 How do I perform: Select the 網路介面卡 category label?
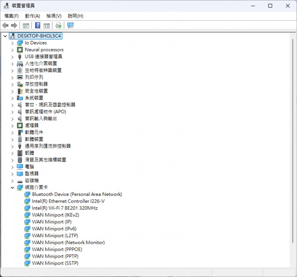pos(36,187)
